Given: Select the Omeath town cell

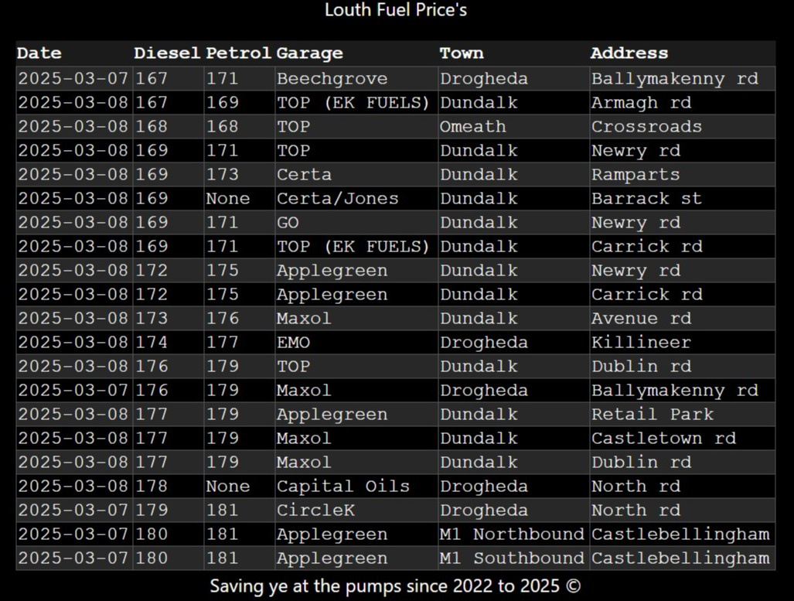Looking at the screenshot, I should pyautogui.click(x=514, y=127).
